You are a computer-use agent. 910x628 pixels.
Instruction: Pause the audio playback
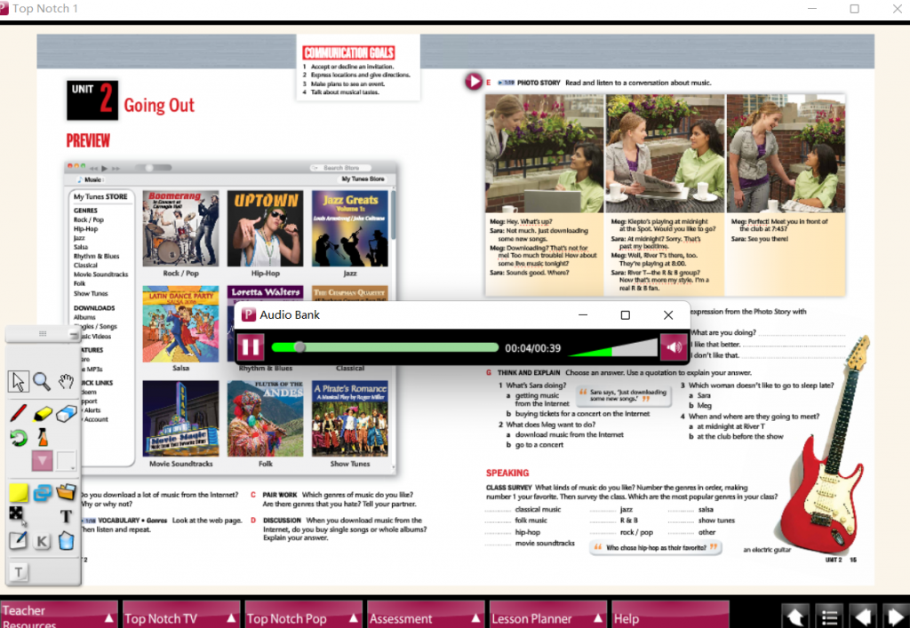point(250,347)
